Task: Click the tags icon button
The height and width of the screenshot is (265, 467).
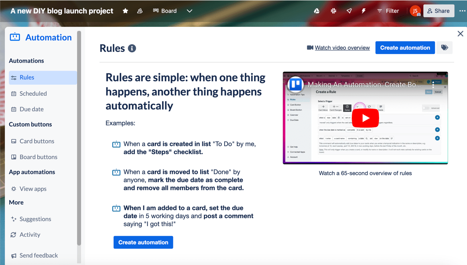Action: pos(445,48)
